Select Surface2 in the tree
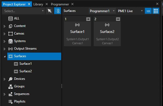Viewport: 163px width, 106px height. [x=25, y=71]
